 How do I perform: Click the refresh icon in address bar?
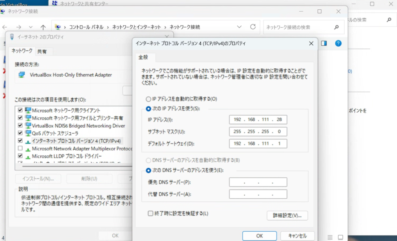click(x=253, y=27)
